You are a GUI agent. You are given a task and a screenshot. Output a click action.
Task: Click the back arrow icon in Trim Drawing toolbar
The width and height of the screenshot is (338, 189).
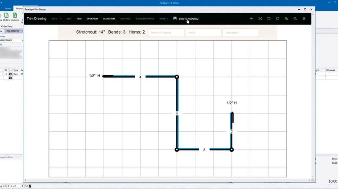(x=251, y=19)
